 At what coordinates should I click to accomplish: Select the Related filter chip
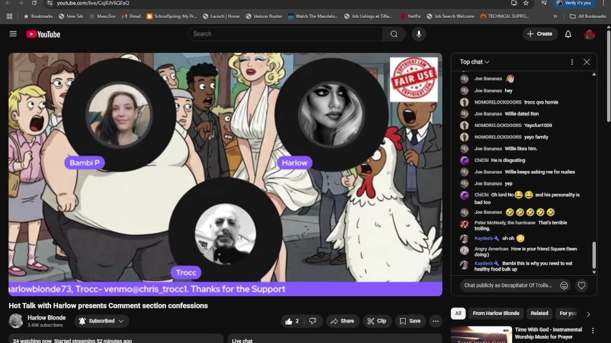click(539, 313)
